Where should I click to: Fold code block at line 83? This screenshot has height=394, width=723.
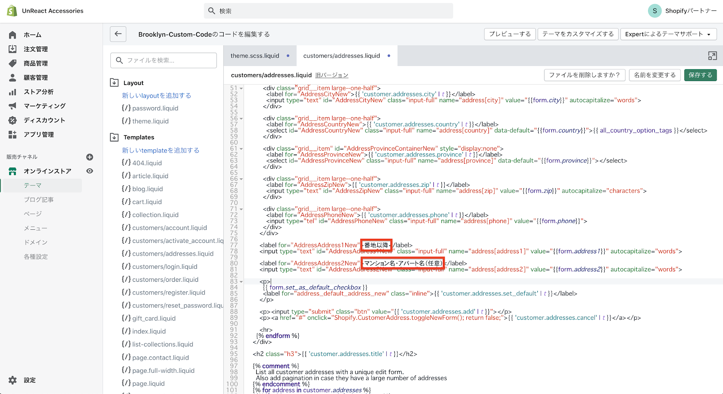pyautogui.click(x=241, y=282)
